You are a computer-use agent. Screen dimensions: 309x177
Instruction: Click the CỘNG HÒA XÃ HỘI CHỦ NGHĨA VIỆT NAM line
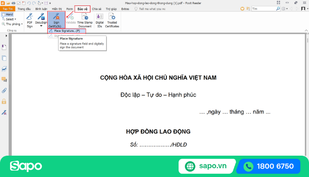[x=158, y=78]
